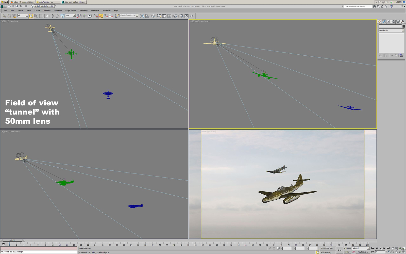Image resolution: width=406 pixels, height=254 pixels.
Task: Select the Select and Rotate tool
Action: click(x=57, y=16)
